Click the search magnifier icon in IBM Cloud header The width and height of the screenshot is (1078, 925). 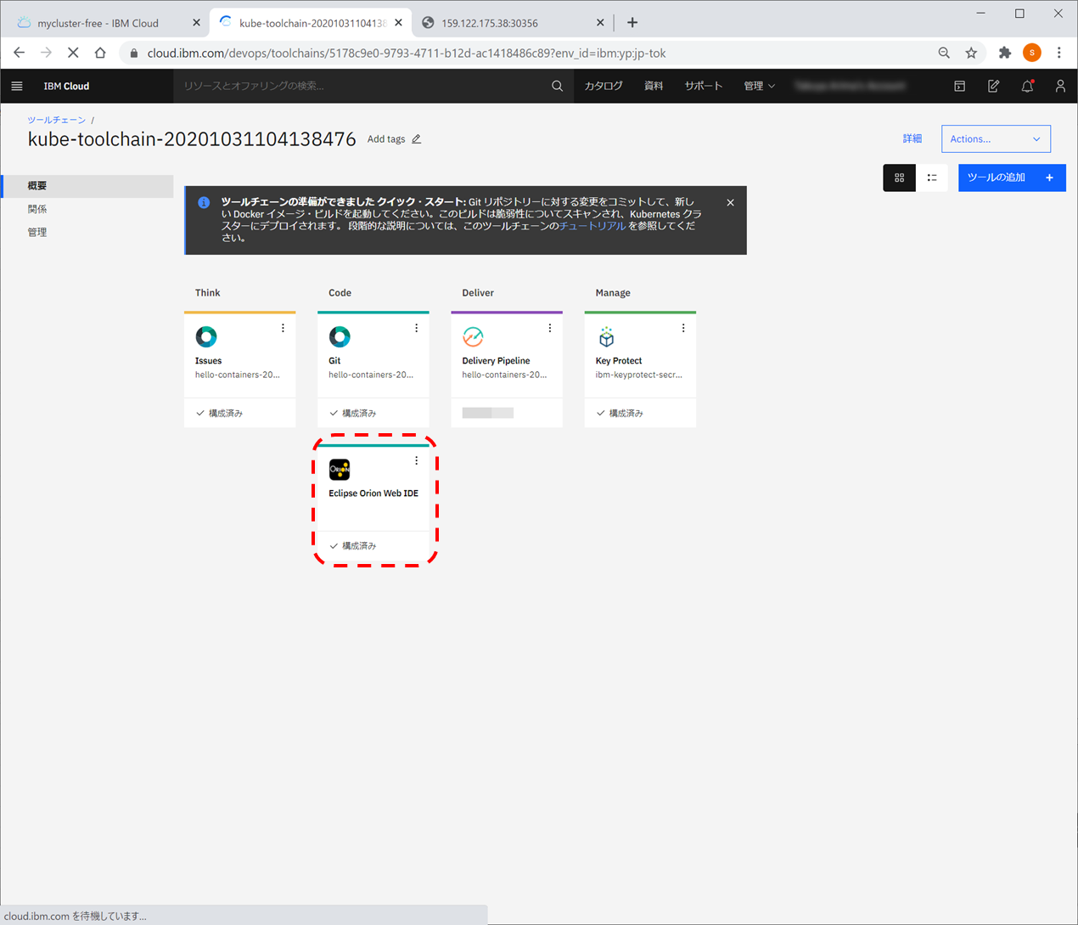(x=557, y=86)
